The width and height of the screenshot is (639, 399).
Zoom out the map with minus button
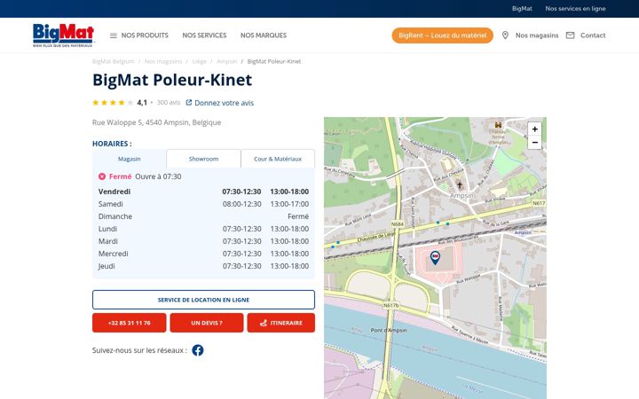(534, 143)
